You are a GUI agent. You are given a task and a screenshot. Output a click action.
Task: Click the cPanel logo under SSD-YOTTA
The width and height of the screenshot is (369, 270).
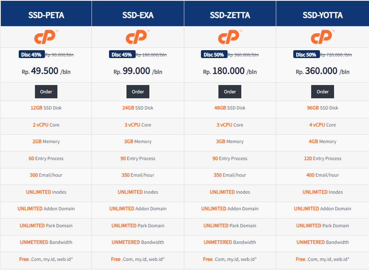pos(322,37)
